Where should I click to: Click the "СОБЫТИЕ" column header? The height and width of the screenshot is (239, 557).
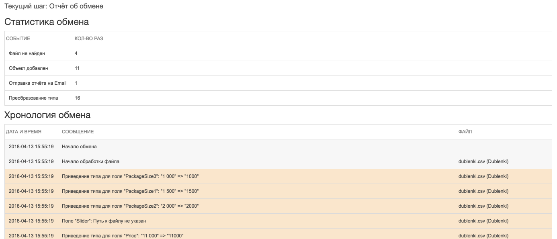[x=18, y=39]
